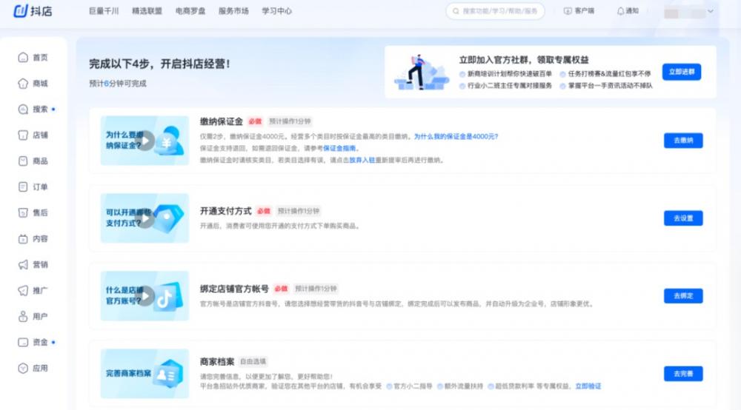
Task: Select the 店铺 store icon
Action: tap(23, 135)
